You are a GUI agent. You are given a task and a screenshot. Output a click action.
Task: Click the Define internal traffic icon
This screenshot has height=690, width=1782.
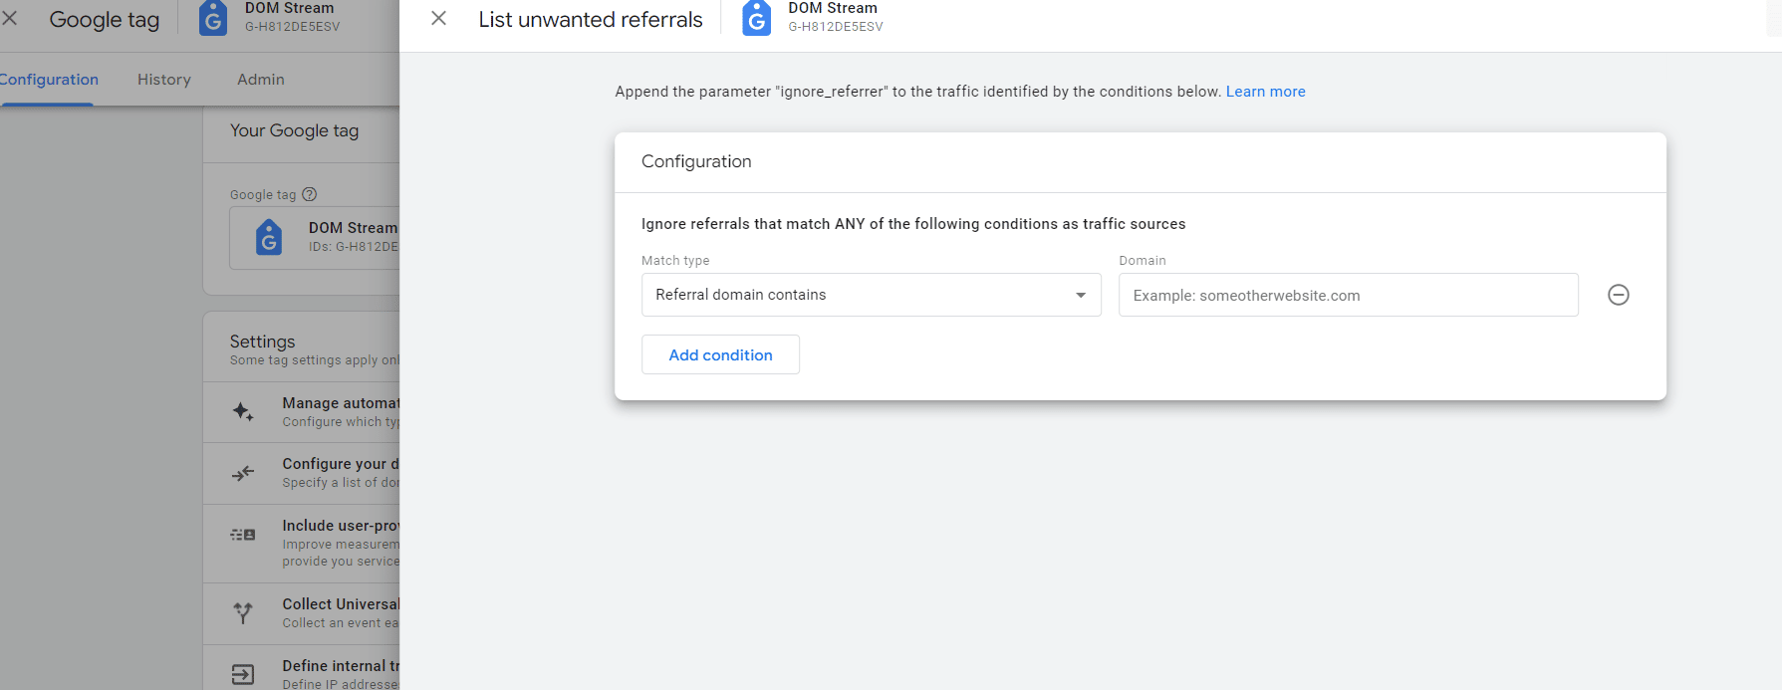[243, 674]
